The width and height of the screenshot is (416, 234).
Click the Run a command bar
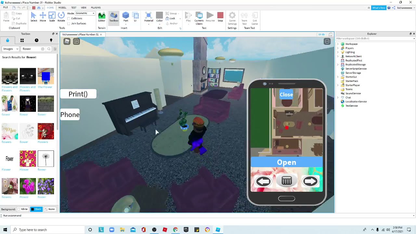(208, 215)
